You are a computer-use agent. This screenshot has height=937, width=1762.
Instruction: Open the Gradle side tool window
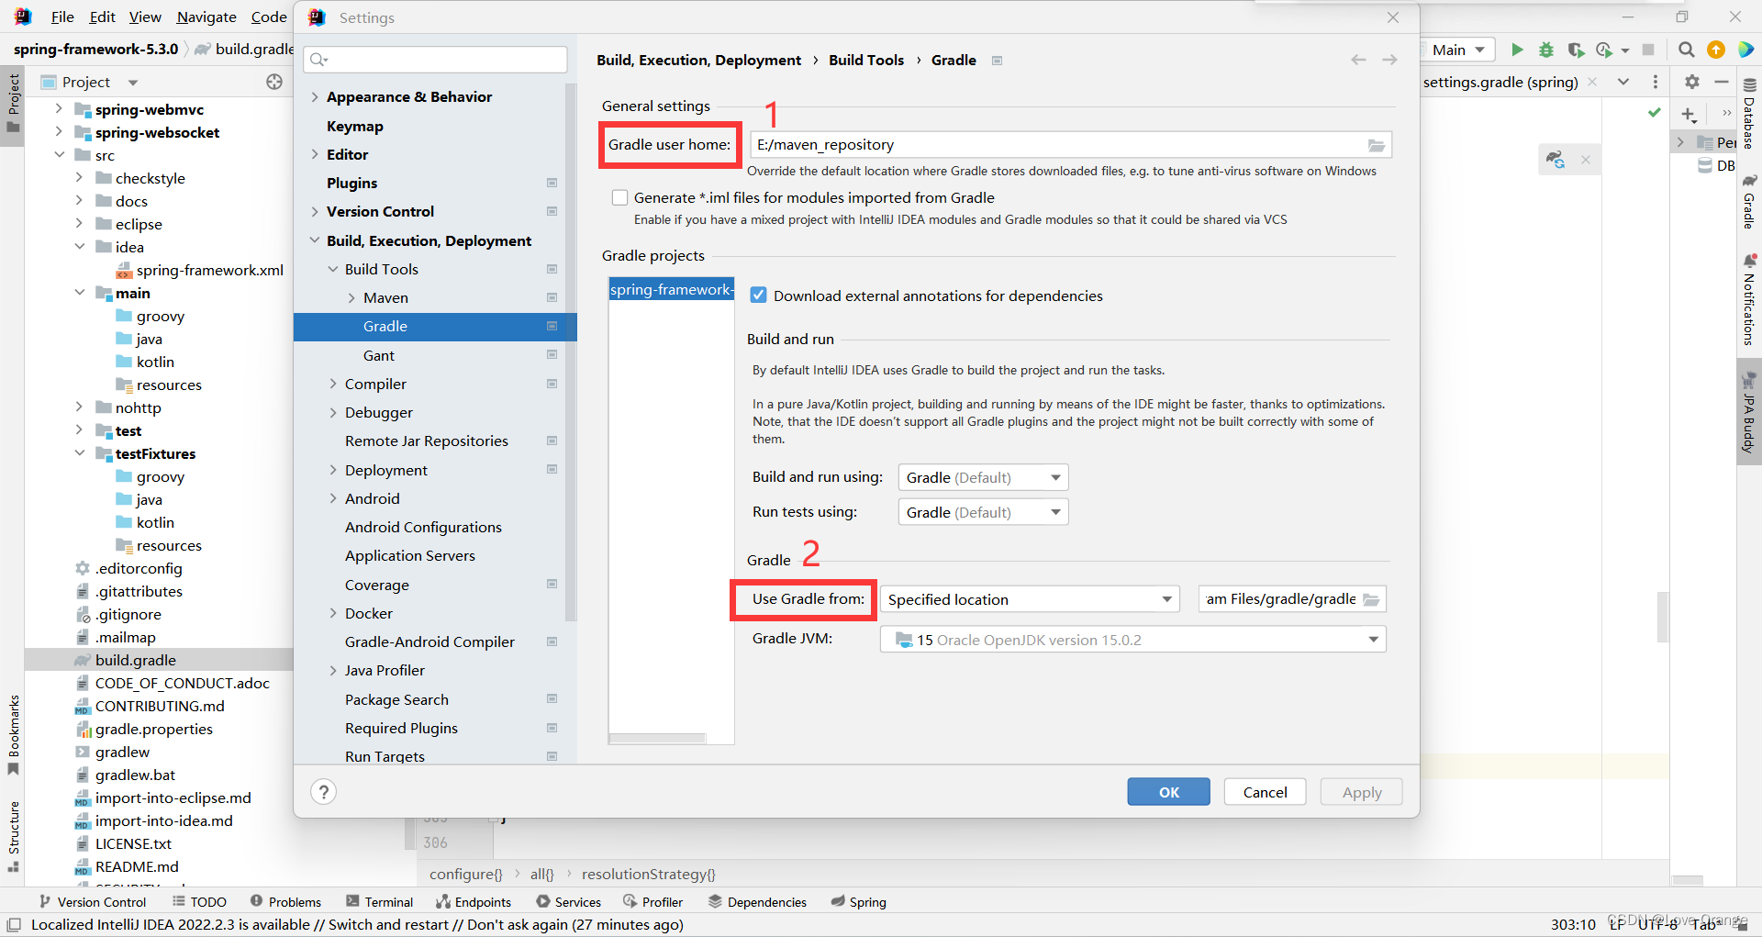pyautogui.click(x=1749, y=201)
